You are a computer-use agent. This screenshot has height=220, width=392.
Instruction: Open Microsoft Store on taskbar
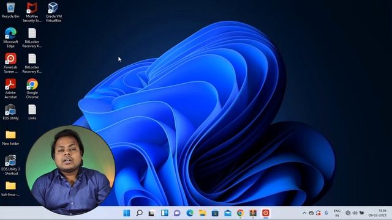point(215,213)
